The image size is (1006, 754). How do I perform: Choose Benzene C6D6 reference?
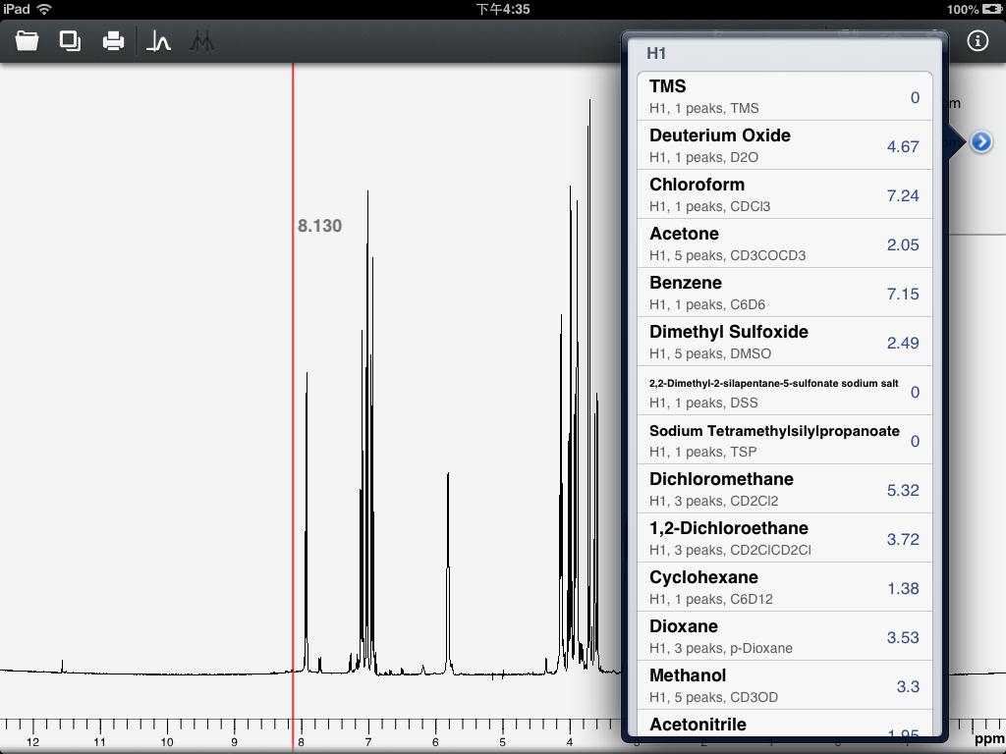[784, 293]
